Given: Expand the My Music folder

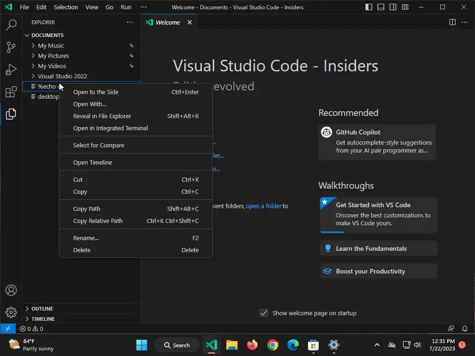Looking at the screenshot, I should tap(81, 45).
